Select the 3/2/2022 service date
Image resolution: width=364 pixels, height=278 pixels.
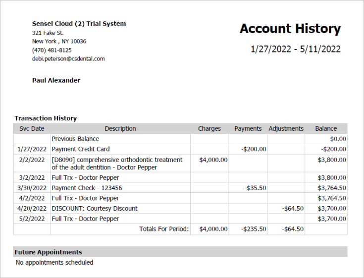[x=32, y=178]
